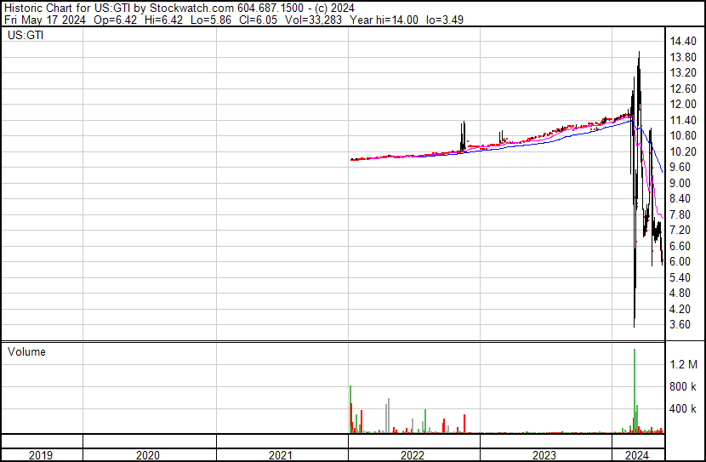Image resolution: width=706 pixels, height=462 pixels.
Task: Click the 8.40 price axis label
Action: (x=680, y=198)
